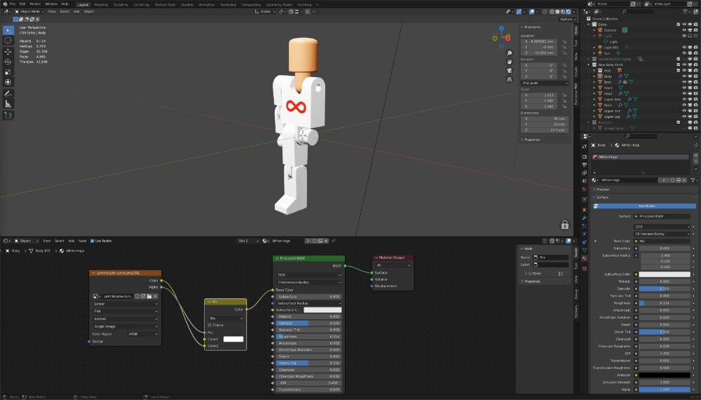Select the Cursor tool in the viewport toolbar
Viewport: 701px width, 400px height.
click(x=8, y=41)
